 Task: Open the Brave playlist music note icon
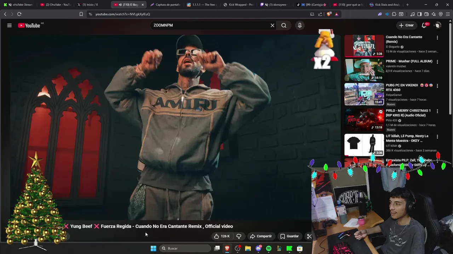412,14
